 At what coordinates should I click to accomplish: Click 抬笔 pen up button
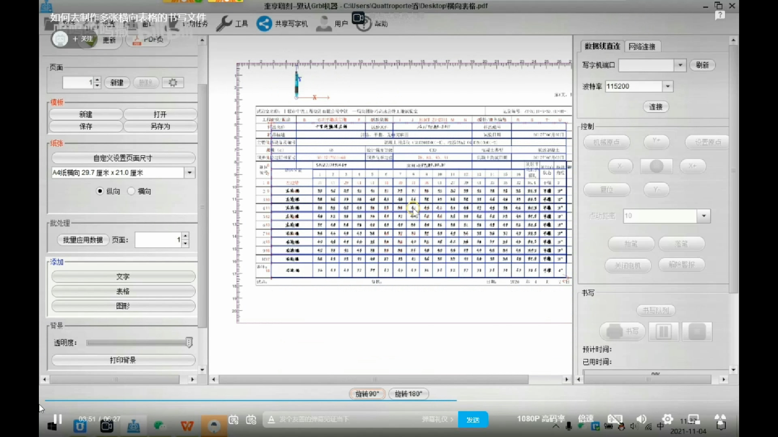tap(631, 244)
